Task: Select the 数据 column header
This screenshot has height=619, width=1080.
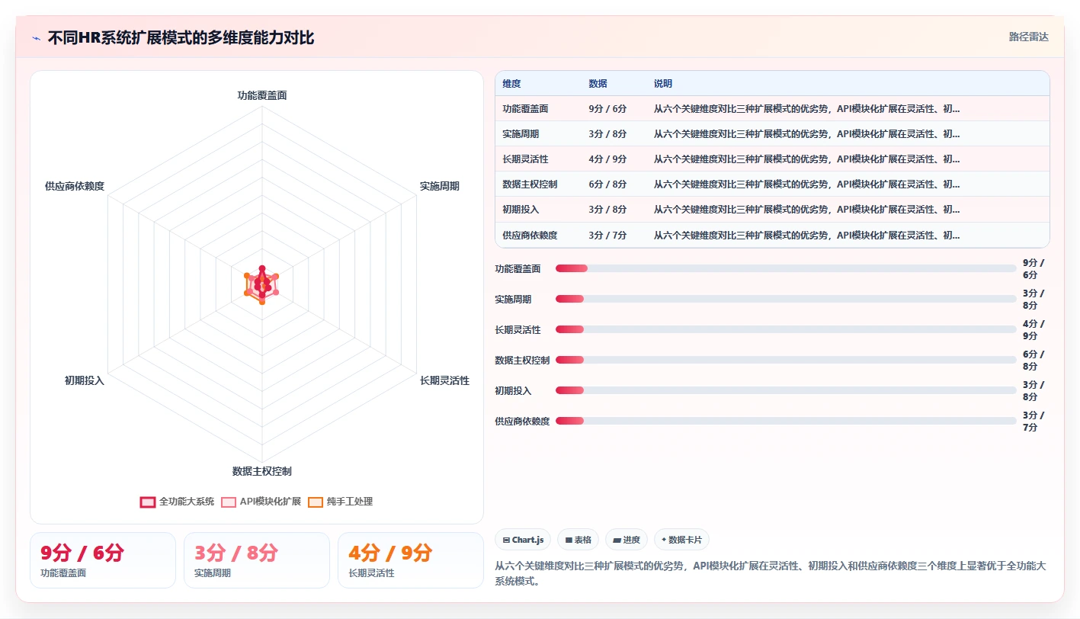Action: [598, 84]
